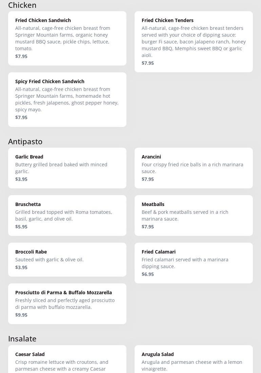Choose the Spicy Fried Chicken Sandwich
This screenshot has height=373, width=261.
click(x=67, y=99)
